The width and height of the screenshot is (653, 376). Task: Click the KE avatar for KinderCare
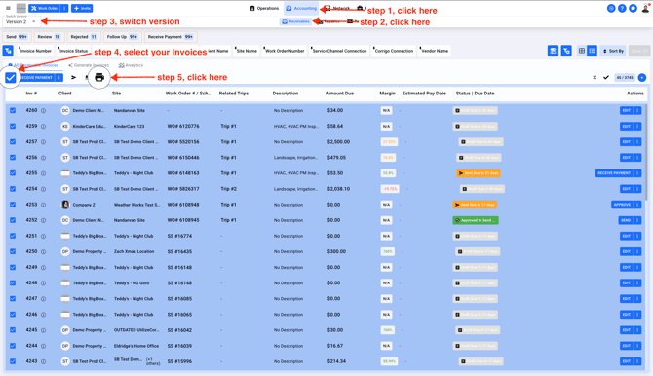click(65, 127)
